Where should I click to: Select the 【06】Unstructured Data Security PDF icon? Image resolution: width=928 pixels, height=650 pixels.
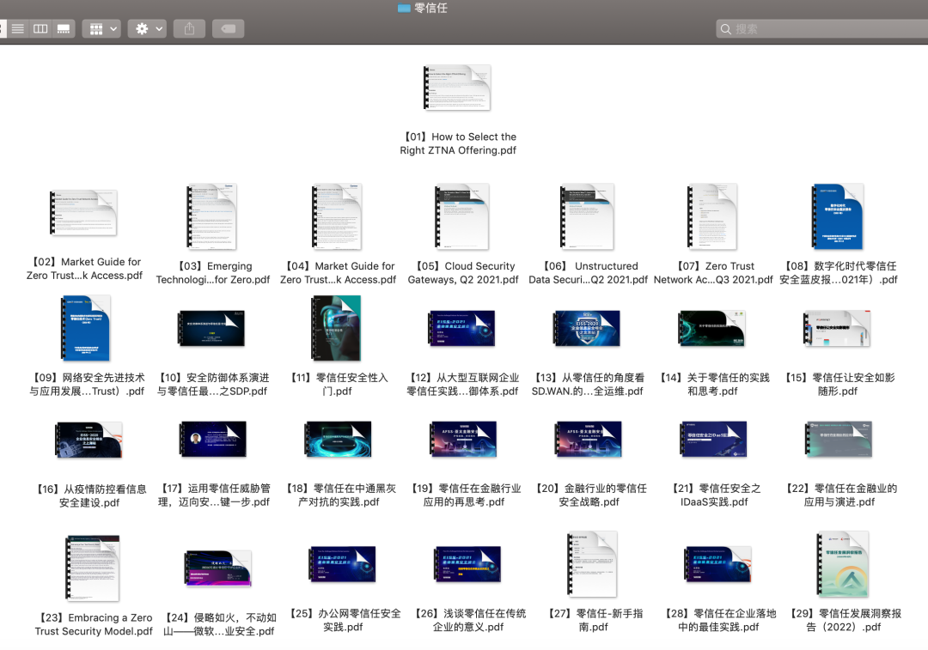coord(588,216)
